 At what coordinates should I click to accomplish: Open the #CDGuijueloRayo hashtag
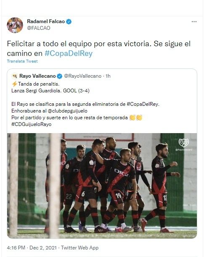pos(32,124)
